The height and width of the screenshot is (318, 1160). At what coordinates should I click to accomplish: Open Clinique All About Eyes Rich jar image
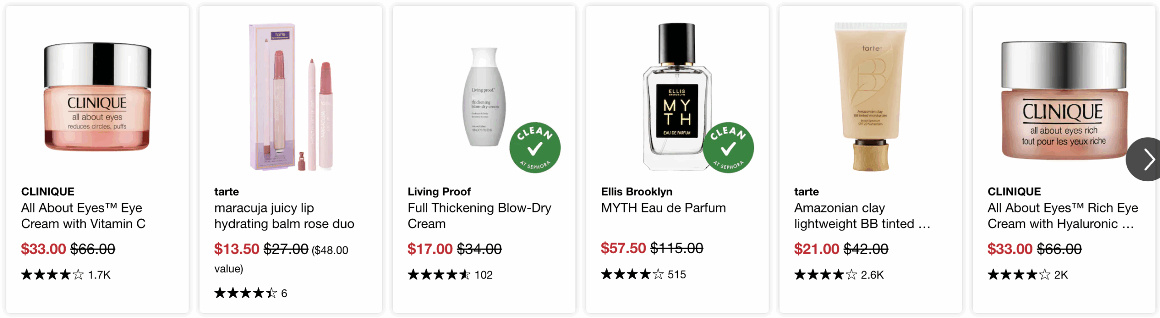click(x=1063, y=101)
